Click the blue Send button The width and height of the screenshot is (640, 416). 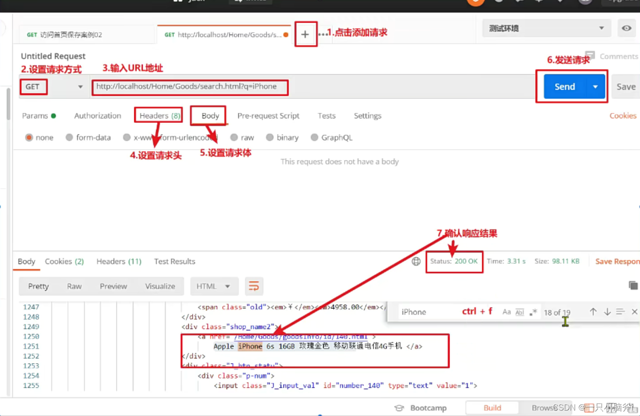click(x=565, y=87)
